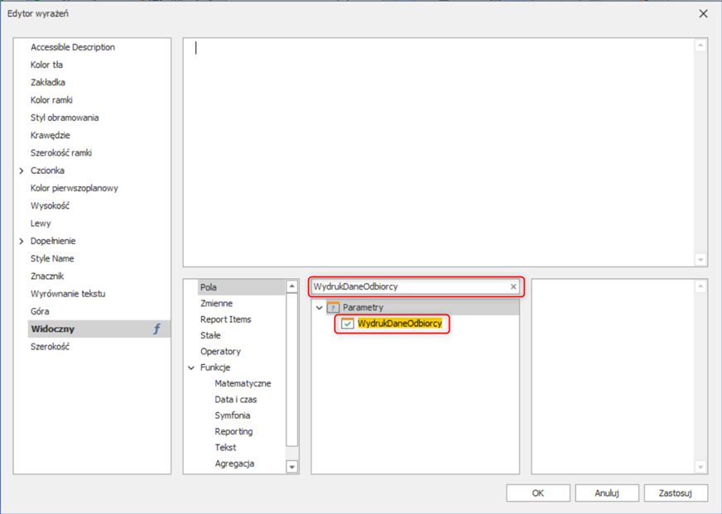Click the Anuluj button
Screen dimensions: 722x514
point(607,492)
